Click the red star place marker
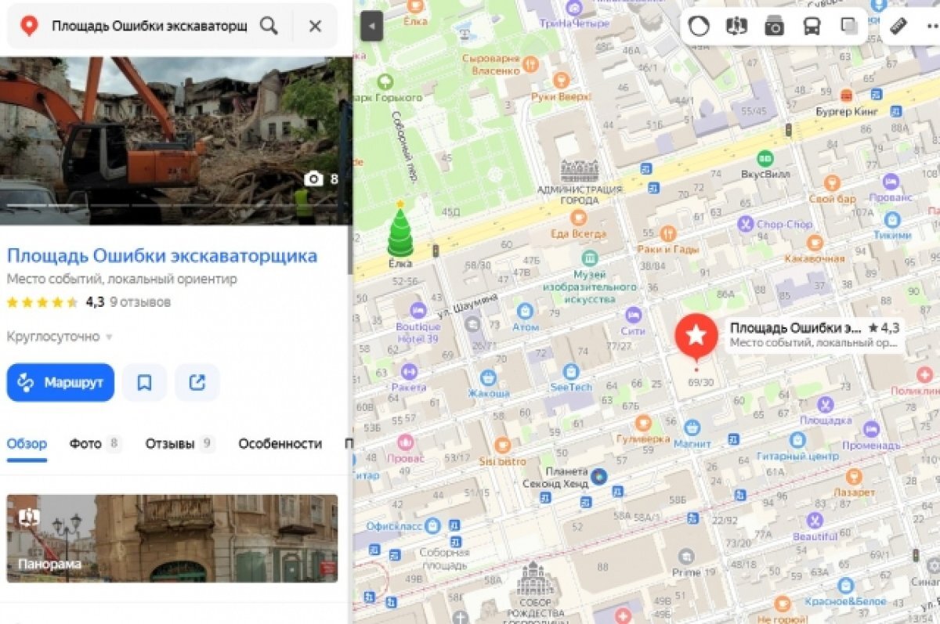Screen dimensions: 940x624 point(696,337)
